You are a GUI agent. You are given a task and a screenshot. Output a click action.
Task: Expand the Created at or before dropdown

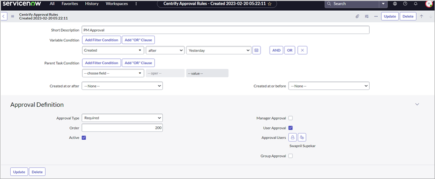pos(329,86)
